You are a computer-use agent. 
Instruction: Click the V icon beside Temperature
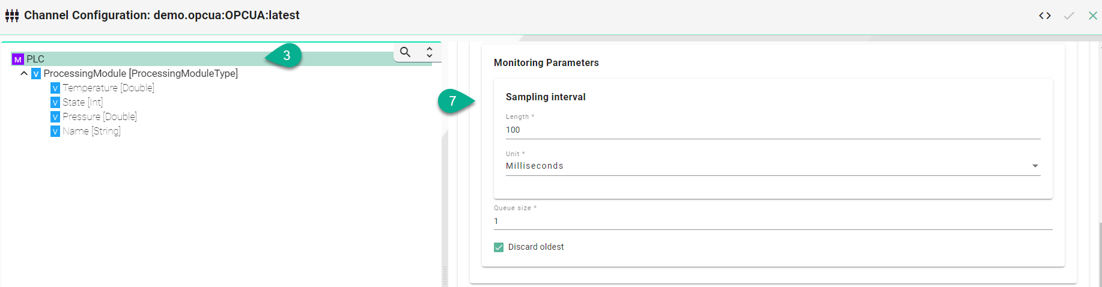pos(55,88)
